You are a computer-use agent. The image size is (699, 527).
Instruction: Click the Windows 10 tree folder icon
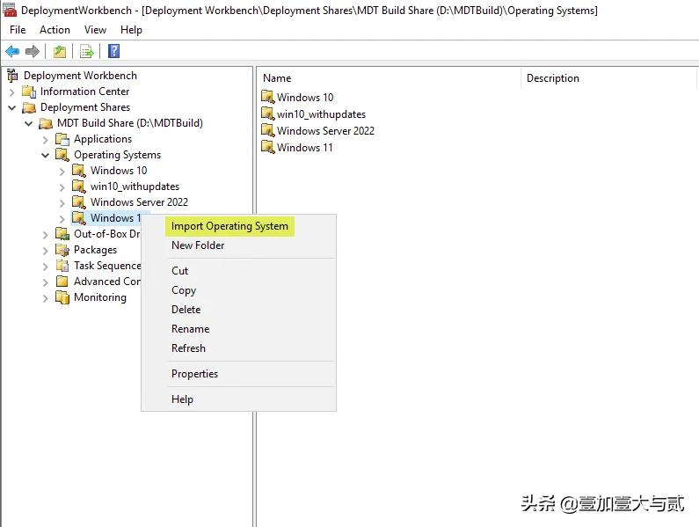tap(79, 171)
